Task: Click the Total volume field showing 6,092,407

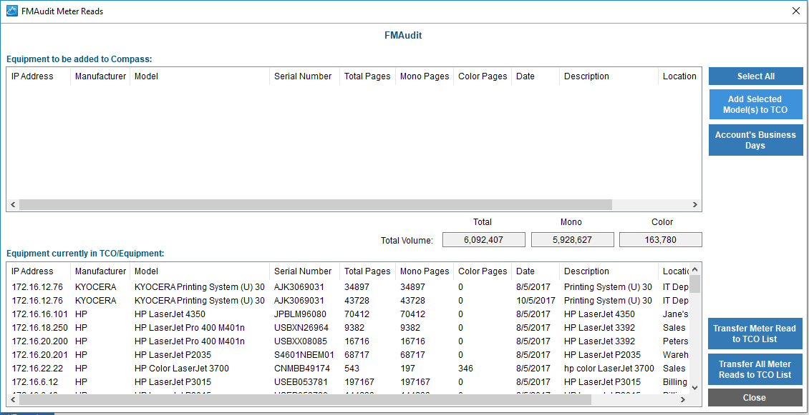Action: coord(483,239)
